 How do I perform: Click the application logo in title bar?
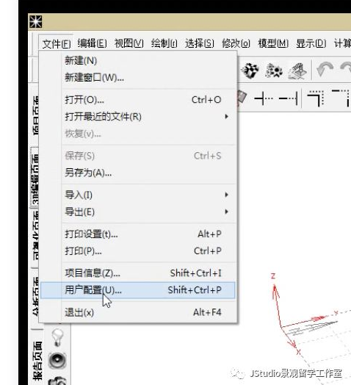36,21
